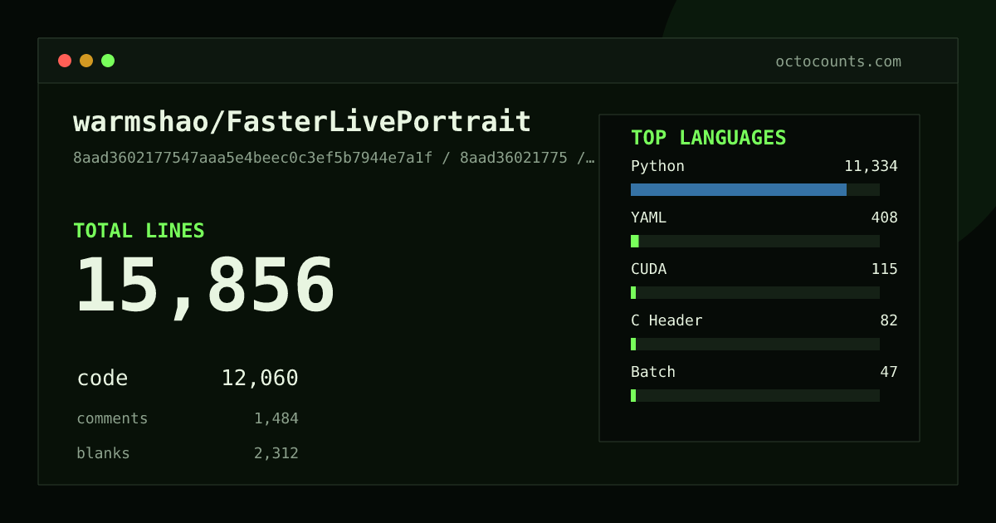Click the Batch language label
Image resolution: width=996 pixels, height=523 pixels.
click(x=653, y=372)
